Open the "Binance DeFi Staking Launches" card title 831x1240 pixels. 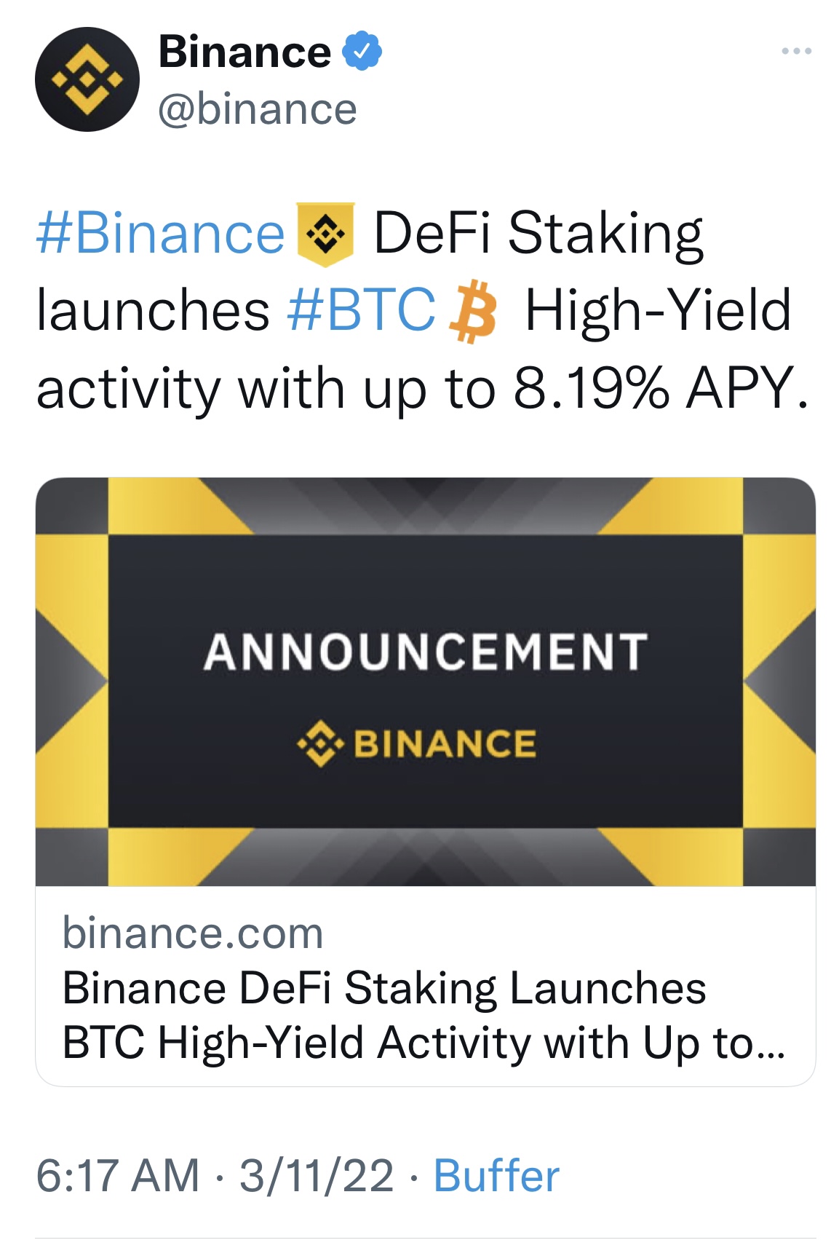tap(384, 988)
